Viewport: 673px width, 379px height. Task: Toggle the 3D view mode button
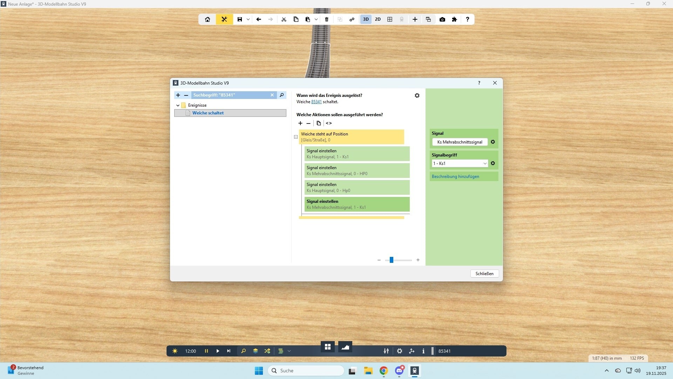(366, 19)
